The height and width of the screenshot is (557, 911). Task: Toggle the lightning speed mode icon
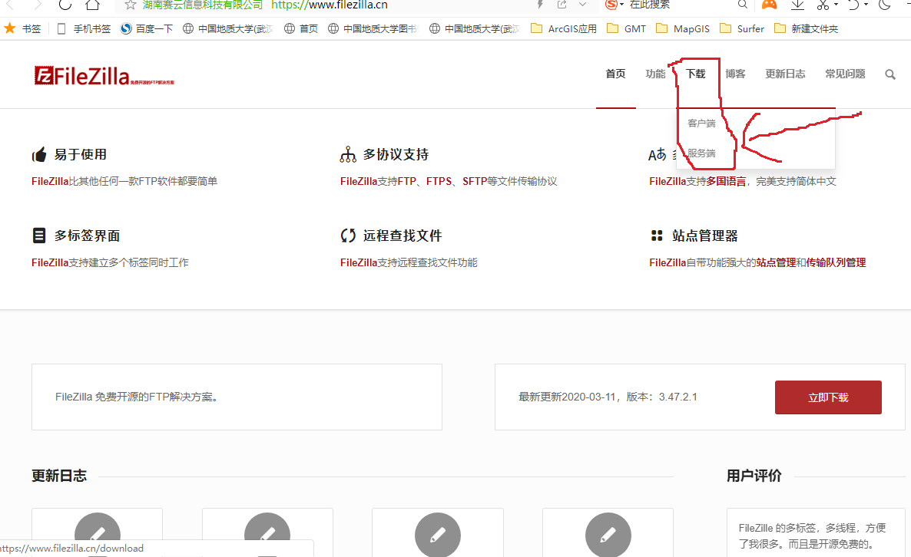pos(540,5)
